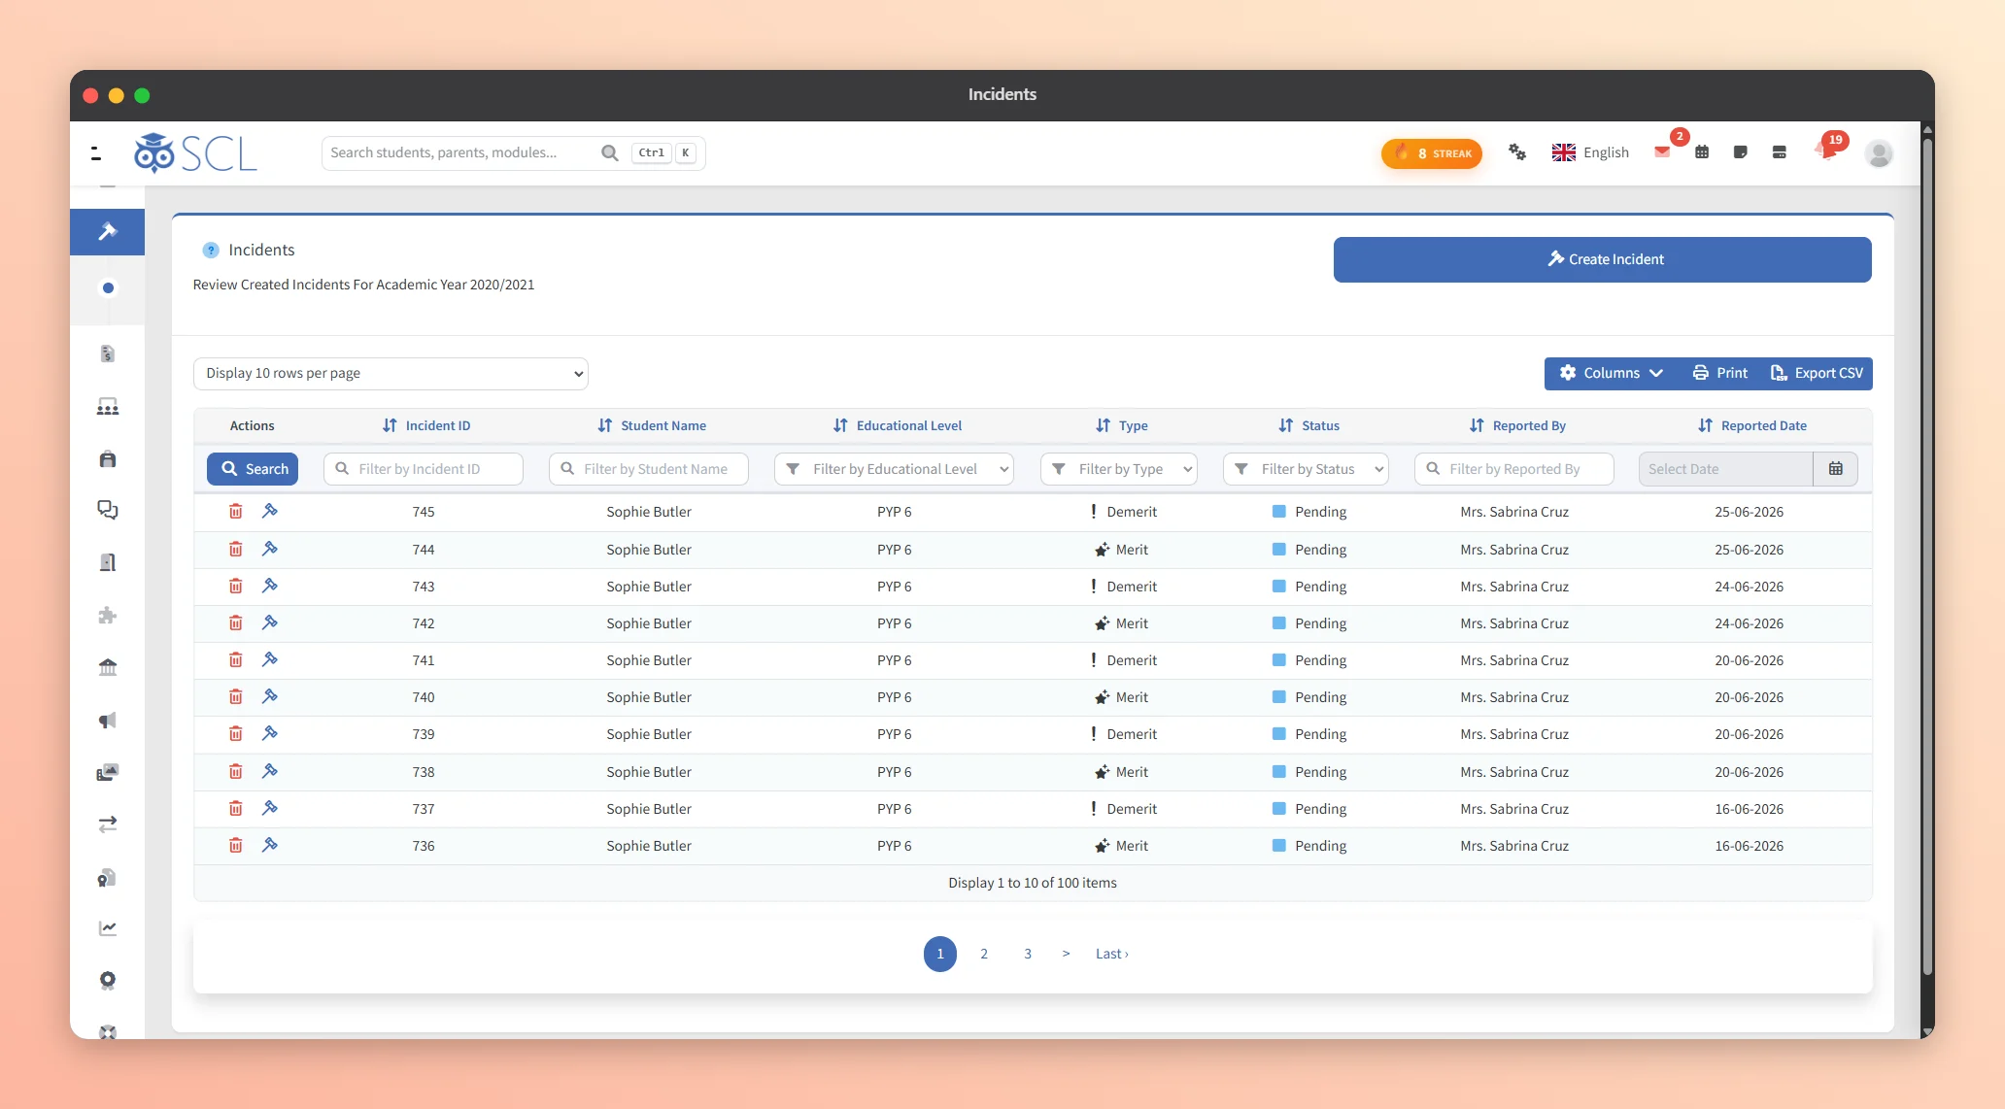Jump to the Last page link
The width and height of the screenshot is (2005, 1109).
(1111, 954)
